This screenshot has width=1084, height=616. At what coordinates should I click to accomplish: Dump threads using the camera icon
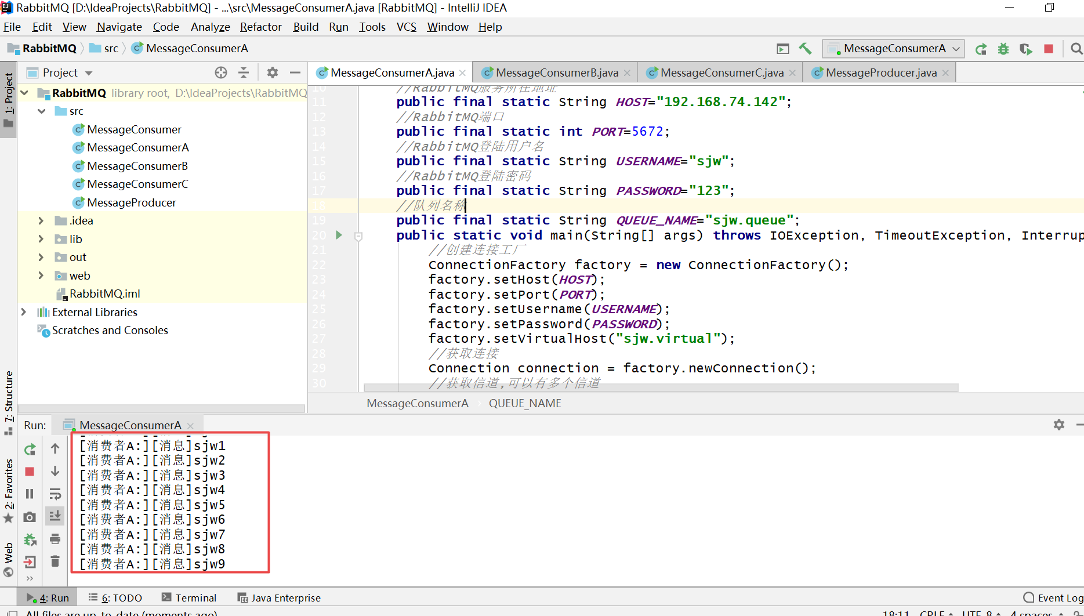[x=30, y=516]
